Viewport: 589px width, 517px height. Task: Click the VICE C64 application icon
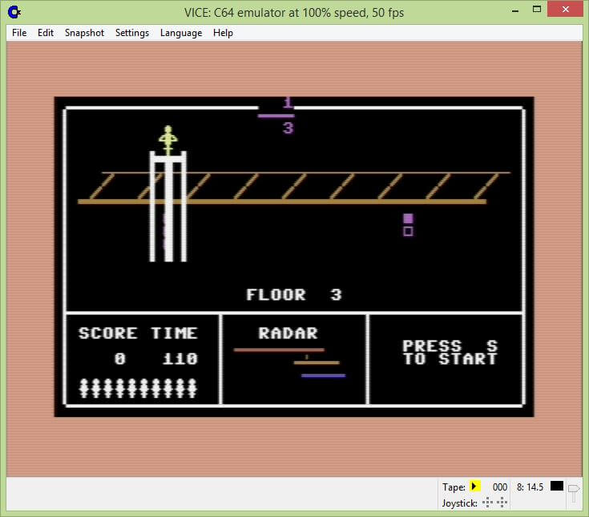14,12
